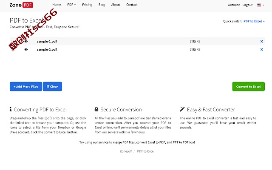
Task: Click the magic wand icon beside Easy & Fast Converter
Action: [182, 109]
